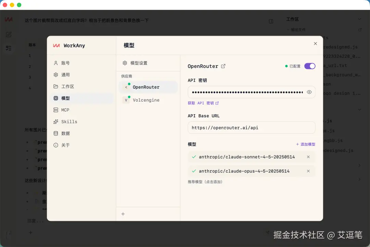
Task: Click 添加模型 to add a model
Action: (x=306, y=144)
